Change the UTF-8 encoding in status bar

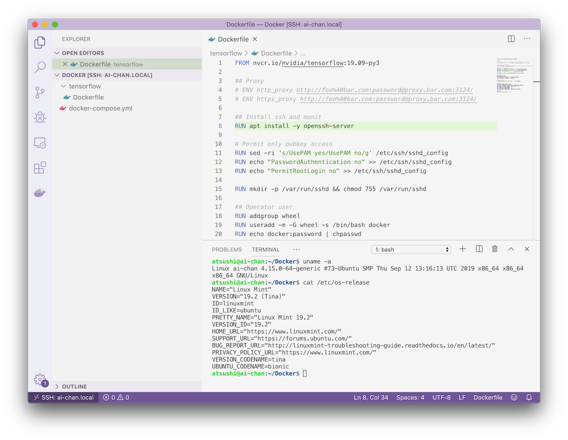[441, 397]
